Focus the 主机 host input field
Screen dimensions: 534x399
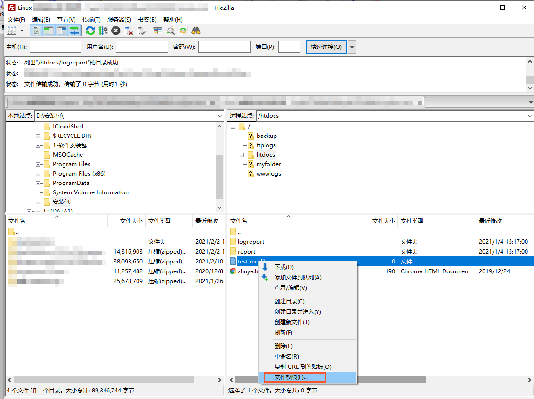coord(56,47)
